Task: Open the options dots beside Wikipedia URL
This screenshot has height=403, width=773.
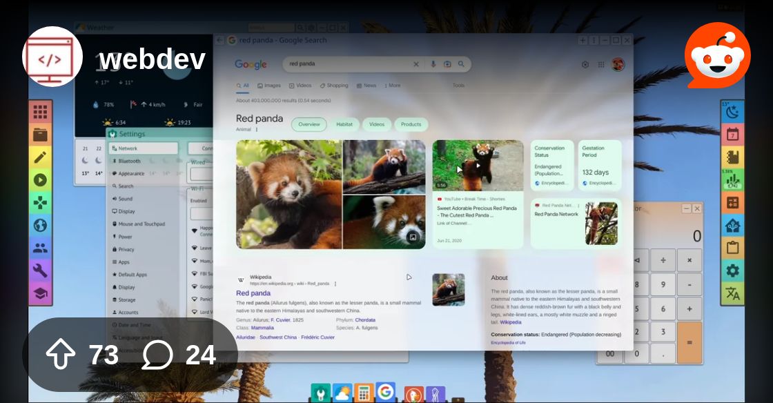Action: pyautogui.click(x=335, y=284)
